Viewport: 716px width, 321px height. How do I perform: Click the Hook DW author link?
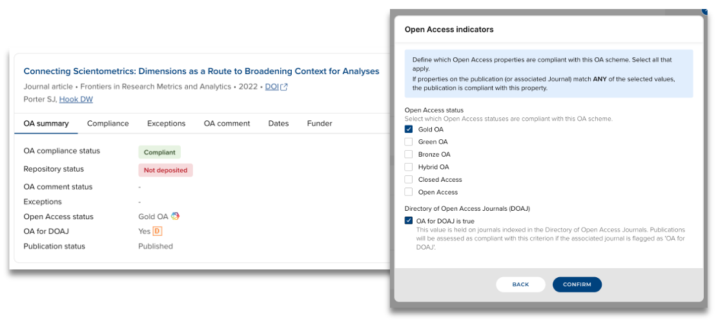pos(76,99)
